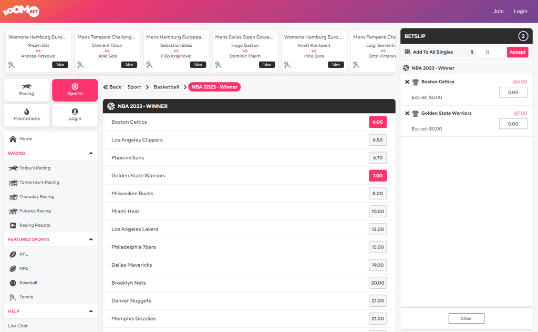Open the Basketball breadcrumb
This screenshot has height=332, width=538.
pyautogui.click(x=167, y=87)
